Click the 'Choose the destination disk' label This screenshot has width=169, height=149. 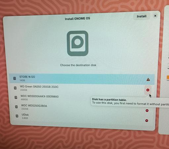pyautogui.click(x=78, y=65)
